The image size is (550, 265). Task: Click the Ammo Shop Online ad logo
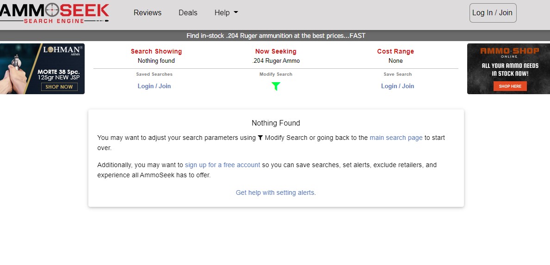pos(509,52)
